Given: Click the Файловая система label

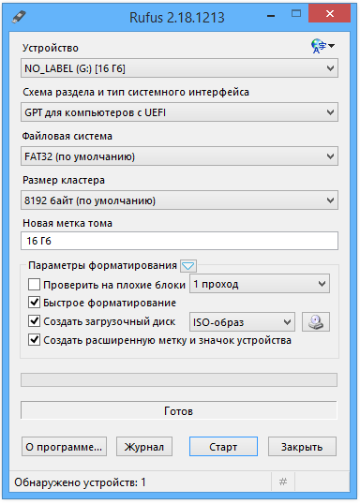Looking at the screenshot, I should pyautogui.click(x=67, y=136).
